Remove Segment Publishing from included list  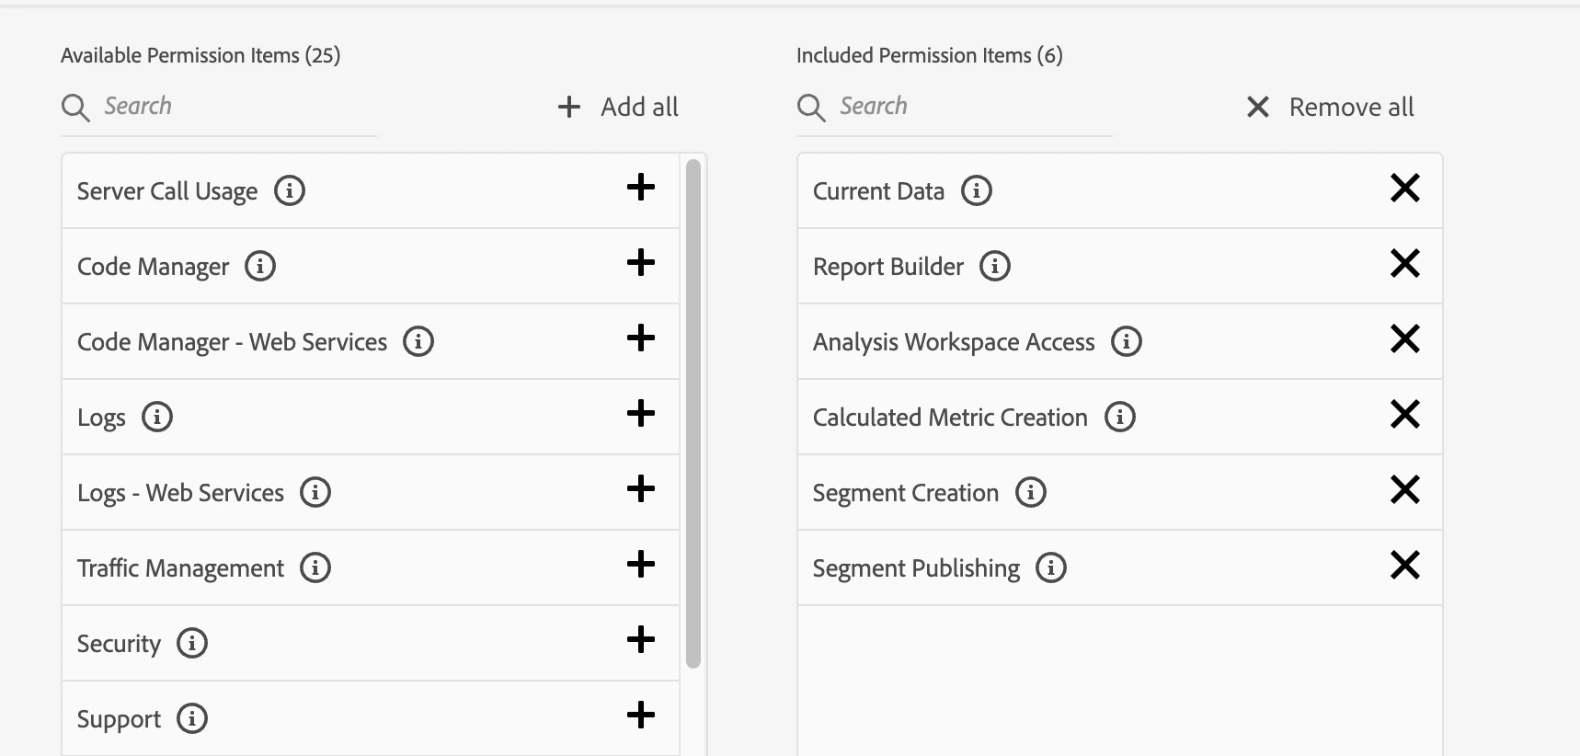point(1404,565)
